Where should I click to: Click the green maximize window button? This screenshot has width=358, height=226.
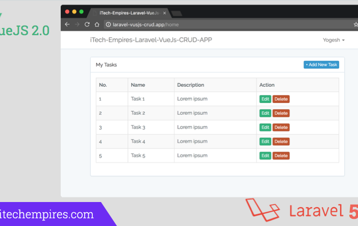pyautogui.click(x=81, y=12)
